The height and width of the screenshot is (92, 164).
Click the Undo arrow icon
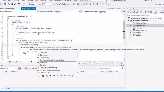pyautogui.click(x=19, y=4)
